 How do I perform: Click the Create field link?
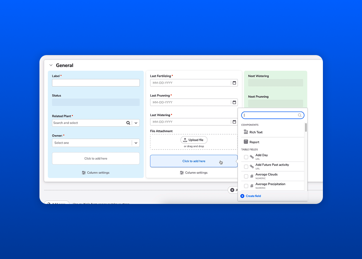(251, 196)
